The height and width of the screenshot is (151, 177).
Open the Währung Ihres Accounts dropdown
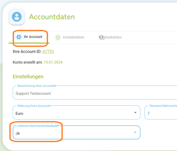(x=74, y=113)
